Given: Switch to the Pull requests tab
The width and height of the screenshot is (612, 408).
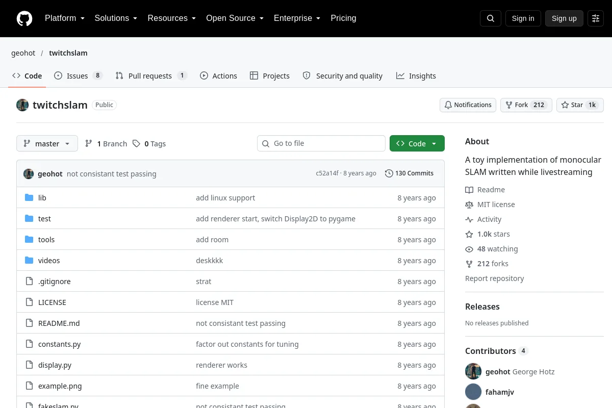Looking at the screenshot, I should click(x=151, y=76).
